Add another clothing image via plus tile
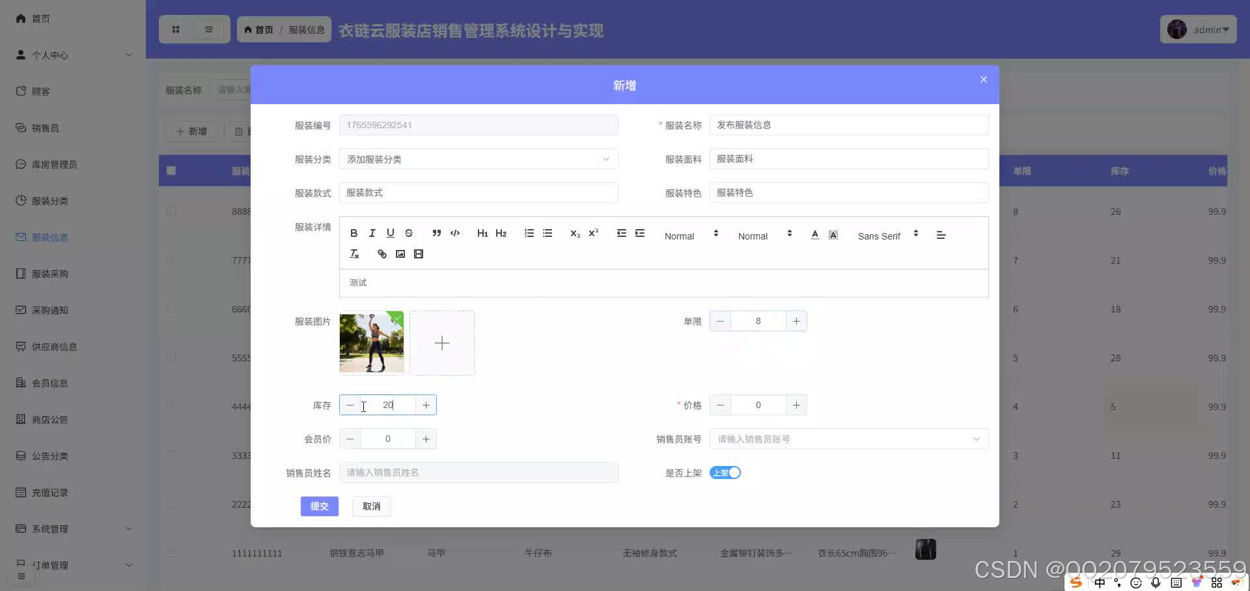The image size is (1250, 591). tap(442, 343)
